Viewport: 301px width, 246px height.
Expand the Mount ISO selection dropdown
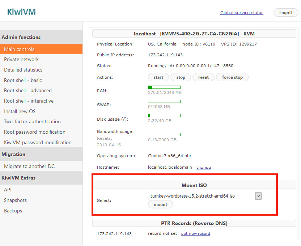[258, 196]
